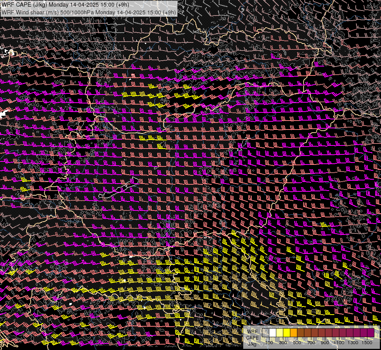This screenshot has width=381, height=350.
Task: Click the 900 legend value
Action: click(x=325, y=343)
